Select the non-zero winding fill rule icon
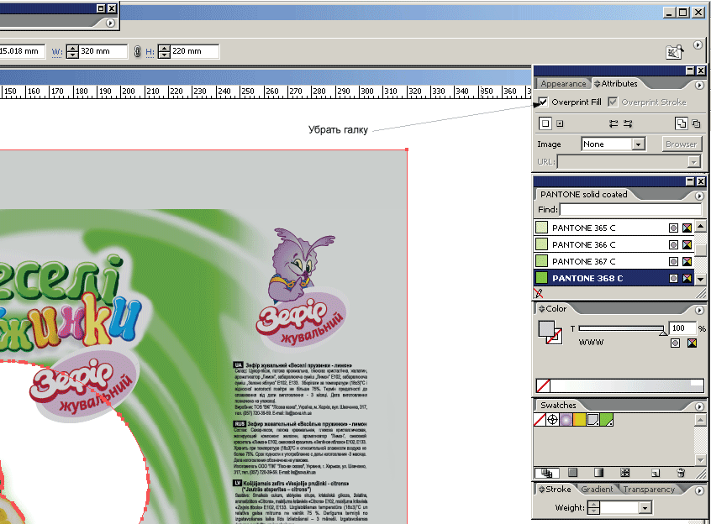The width and height of the screenshot is (711, 524). click(681, 123)
